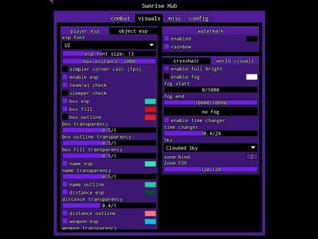Switch to the world visuals subtab

[235, 61]
